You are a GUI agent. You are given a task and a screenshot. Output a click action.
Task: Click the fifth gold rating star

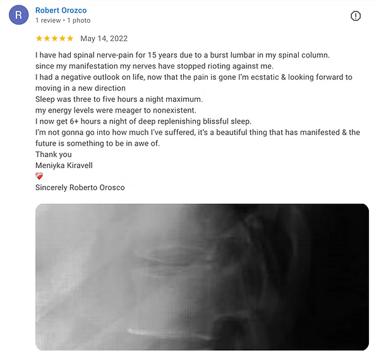pos(70,39)
